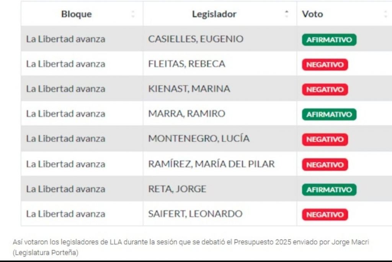Click the Voto column sort icon
The image size is (392, 262).
pyautogui.click(x=385, y=14)
